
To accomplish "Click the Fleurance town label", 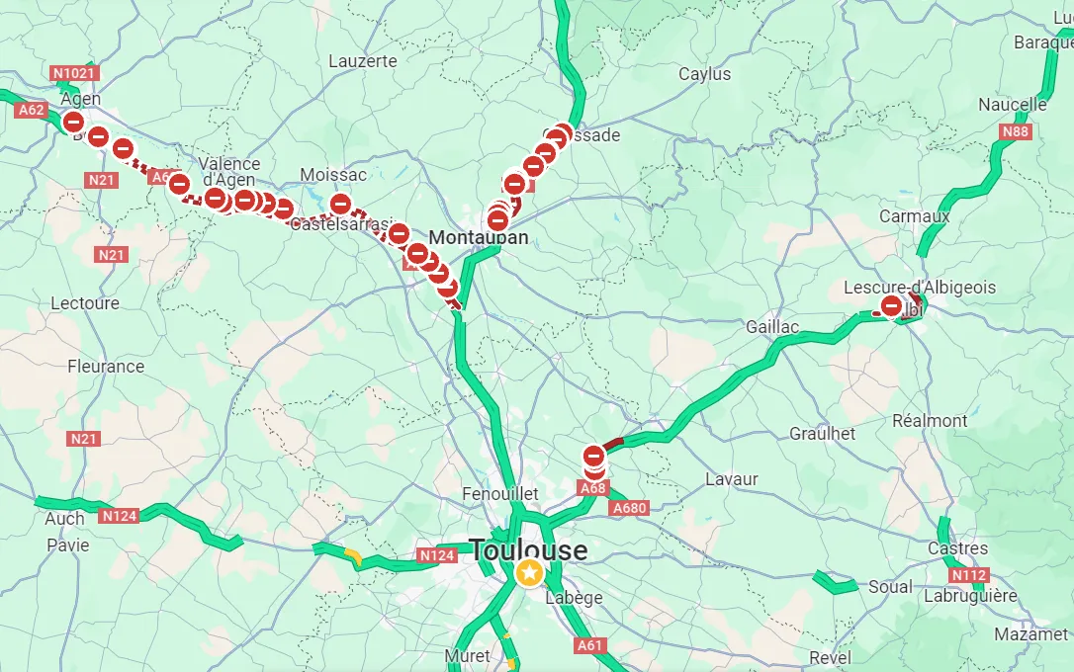I will (x=106, y=367).
